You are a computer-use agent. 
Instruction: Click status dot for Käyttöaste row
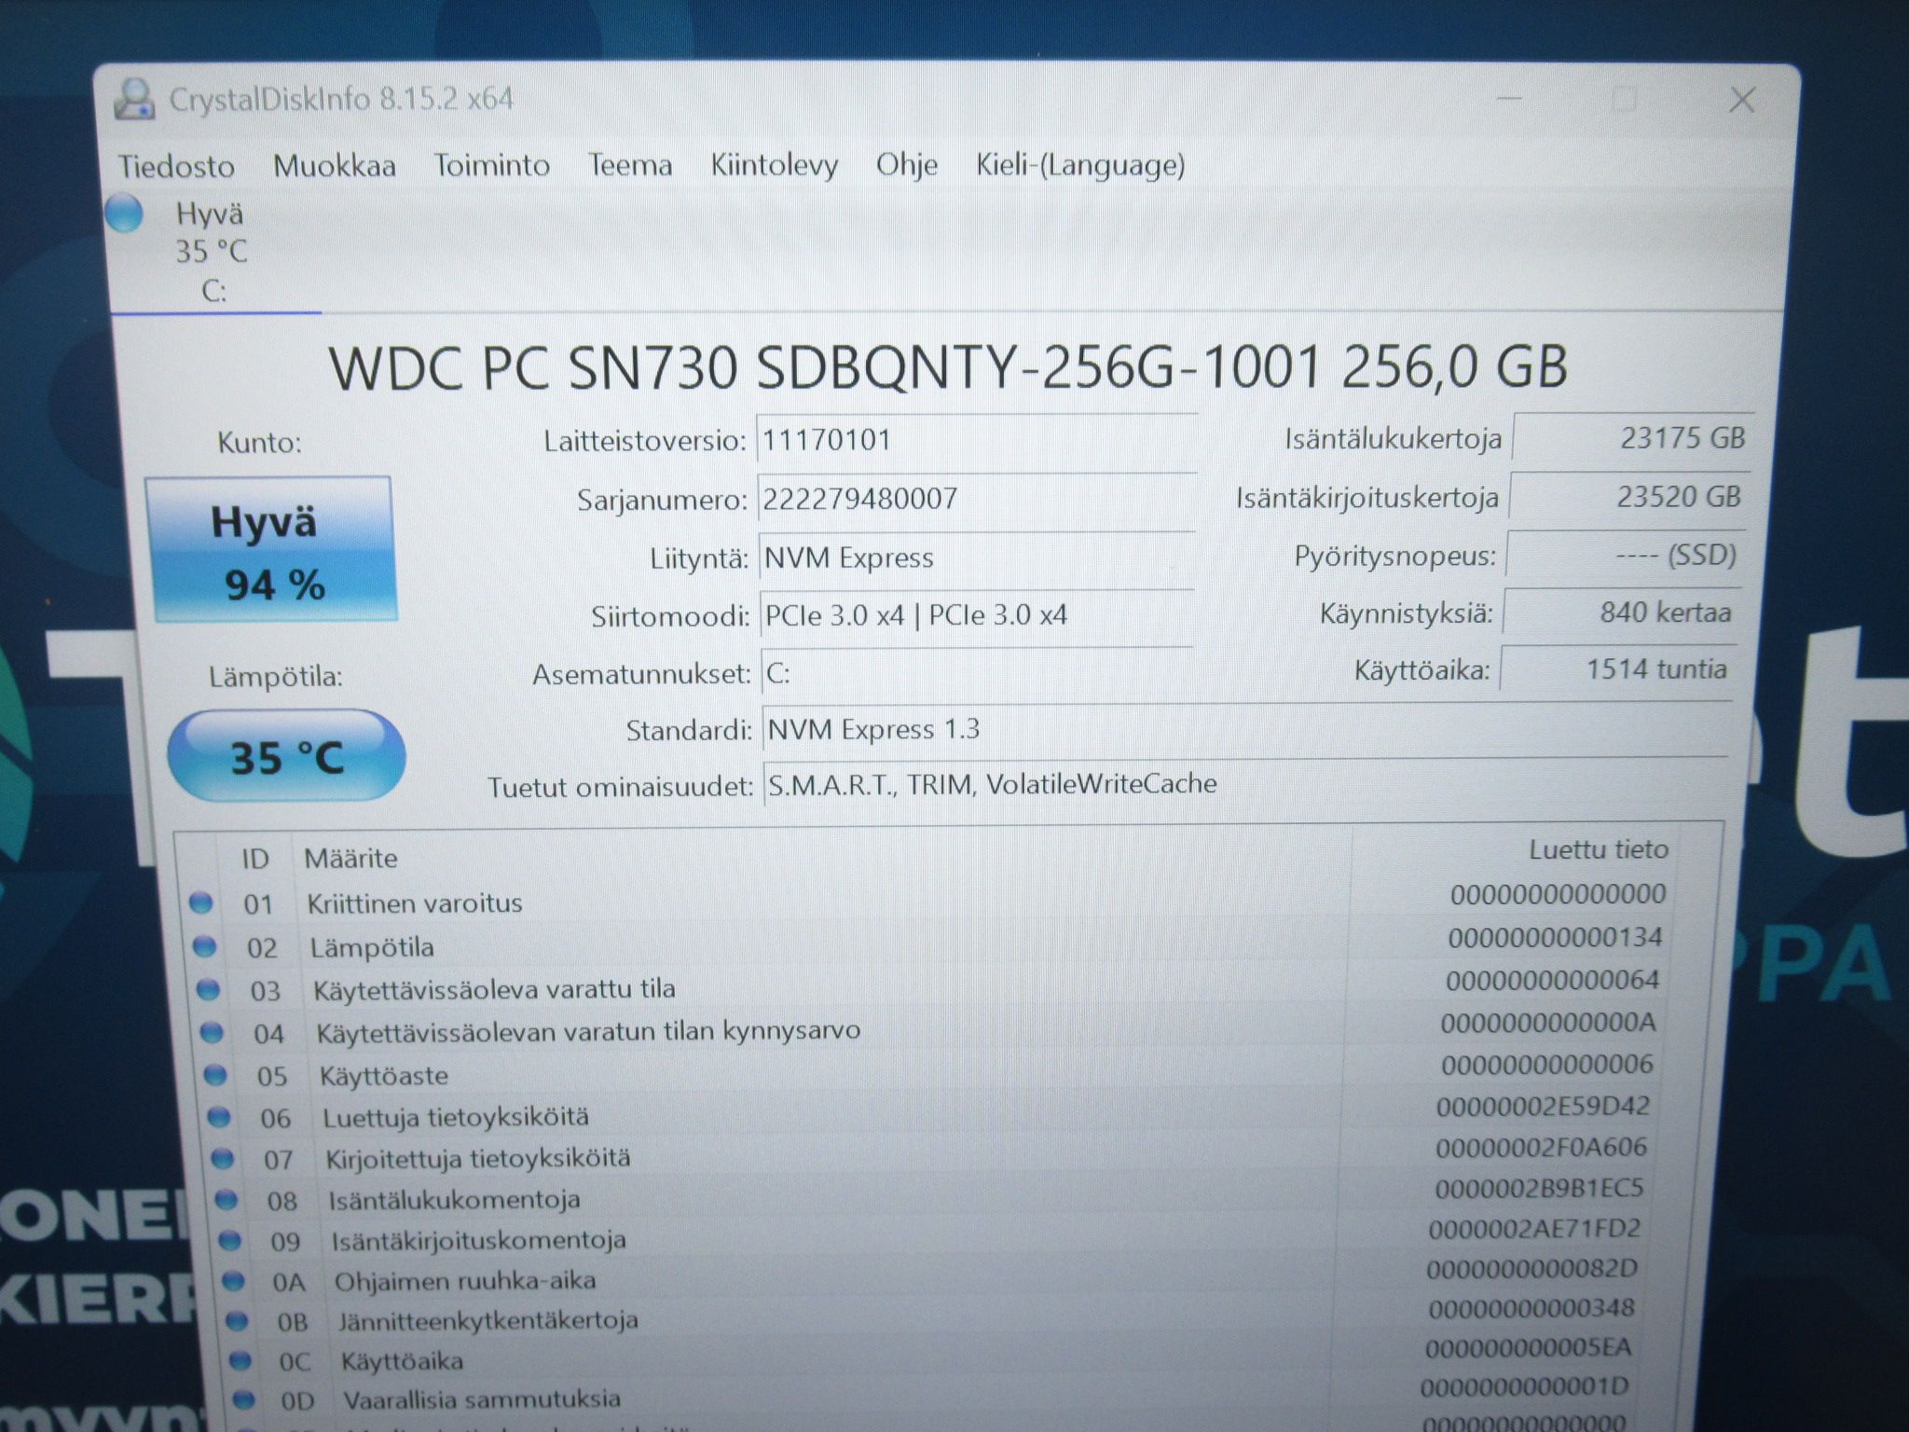coord(215,1075)
